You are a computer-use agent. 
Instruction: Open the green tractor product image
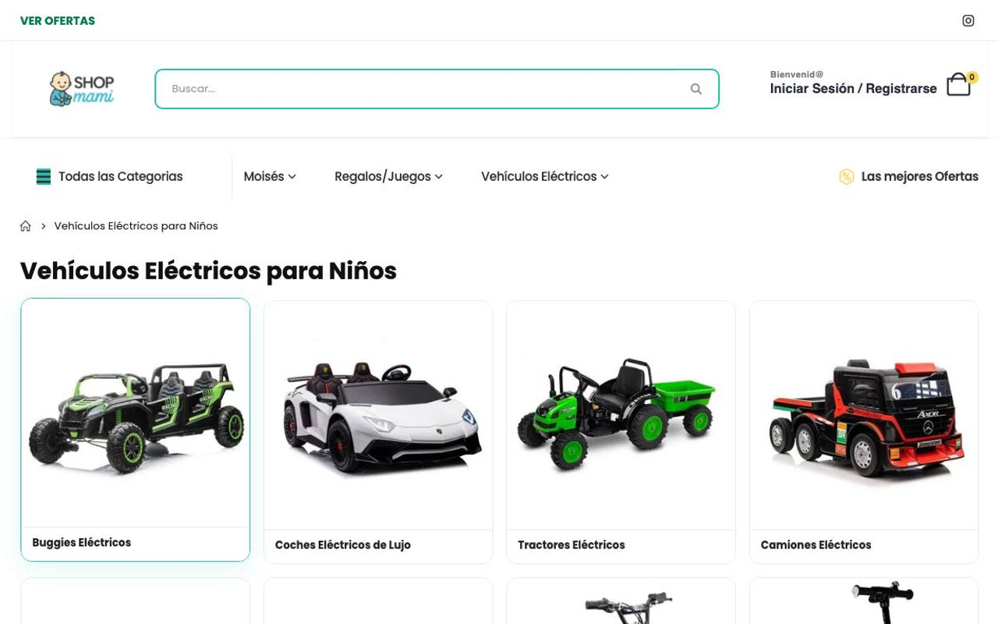621,416
